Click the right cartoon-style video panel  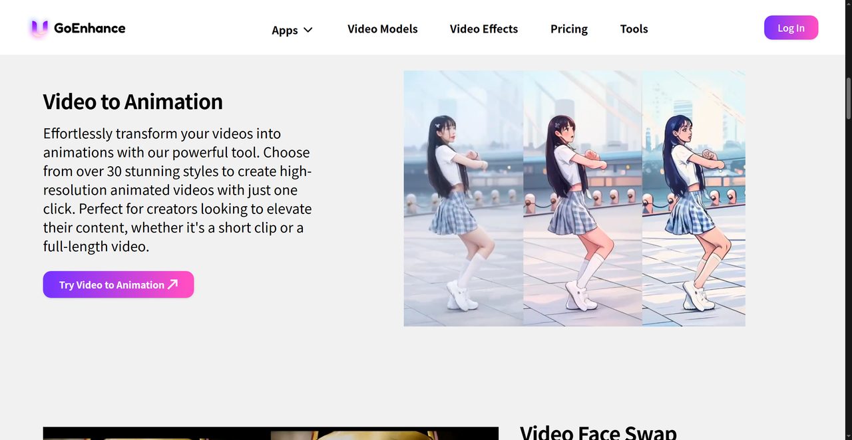pyautogui.click(x=694, y=199)
